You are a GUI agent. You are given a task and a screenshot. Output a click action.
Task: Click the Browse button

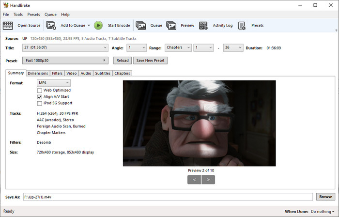coord(325,197)
